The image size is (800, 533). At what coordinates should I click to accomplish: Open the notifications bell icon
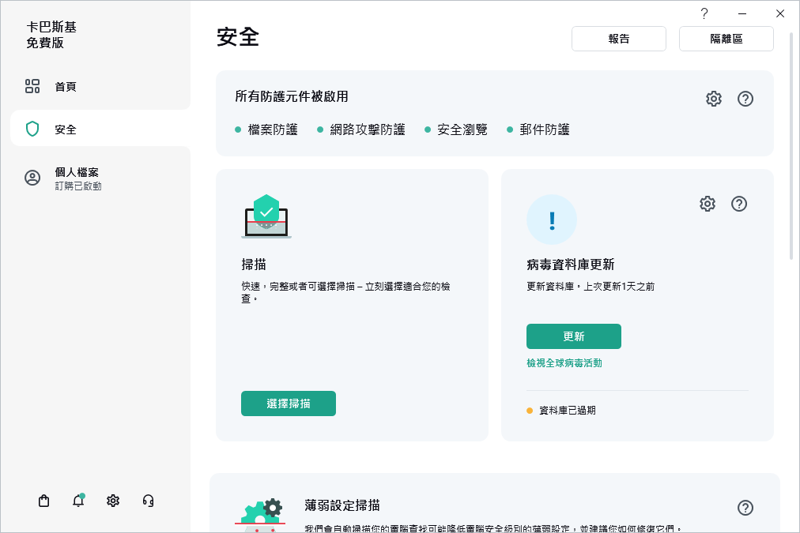pos(78,501)
